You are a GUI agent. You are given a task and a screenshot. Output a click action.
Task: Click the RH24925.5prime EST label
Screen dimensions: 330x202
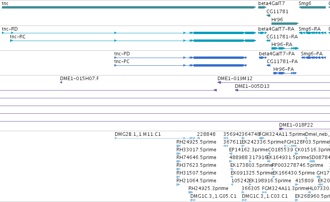(x=196, y=142)
